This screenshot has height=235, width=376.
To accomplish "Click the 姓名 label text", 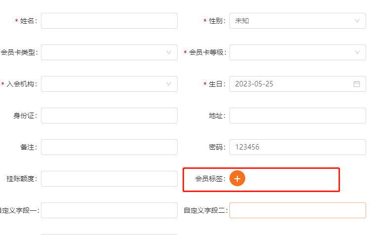I will point(28,21).
